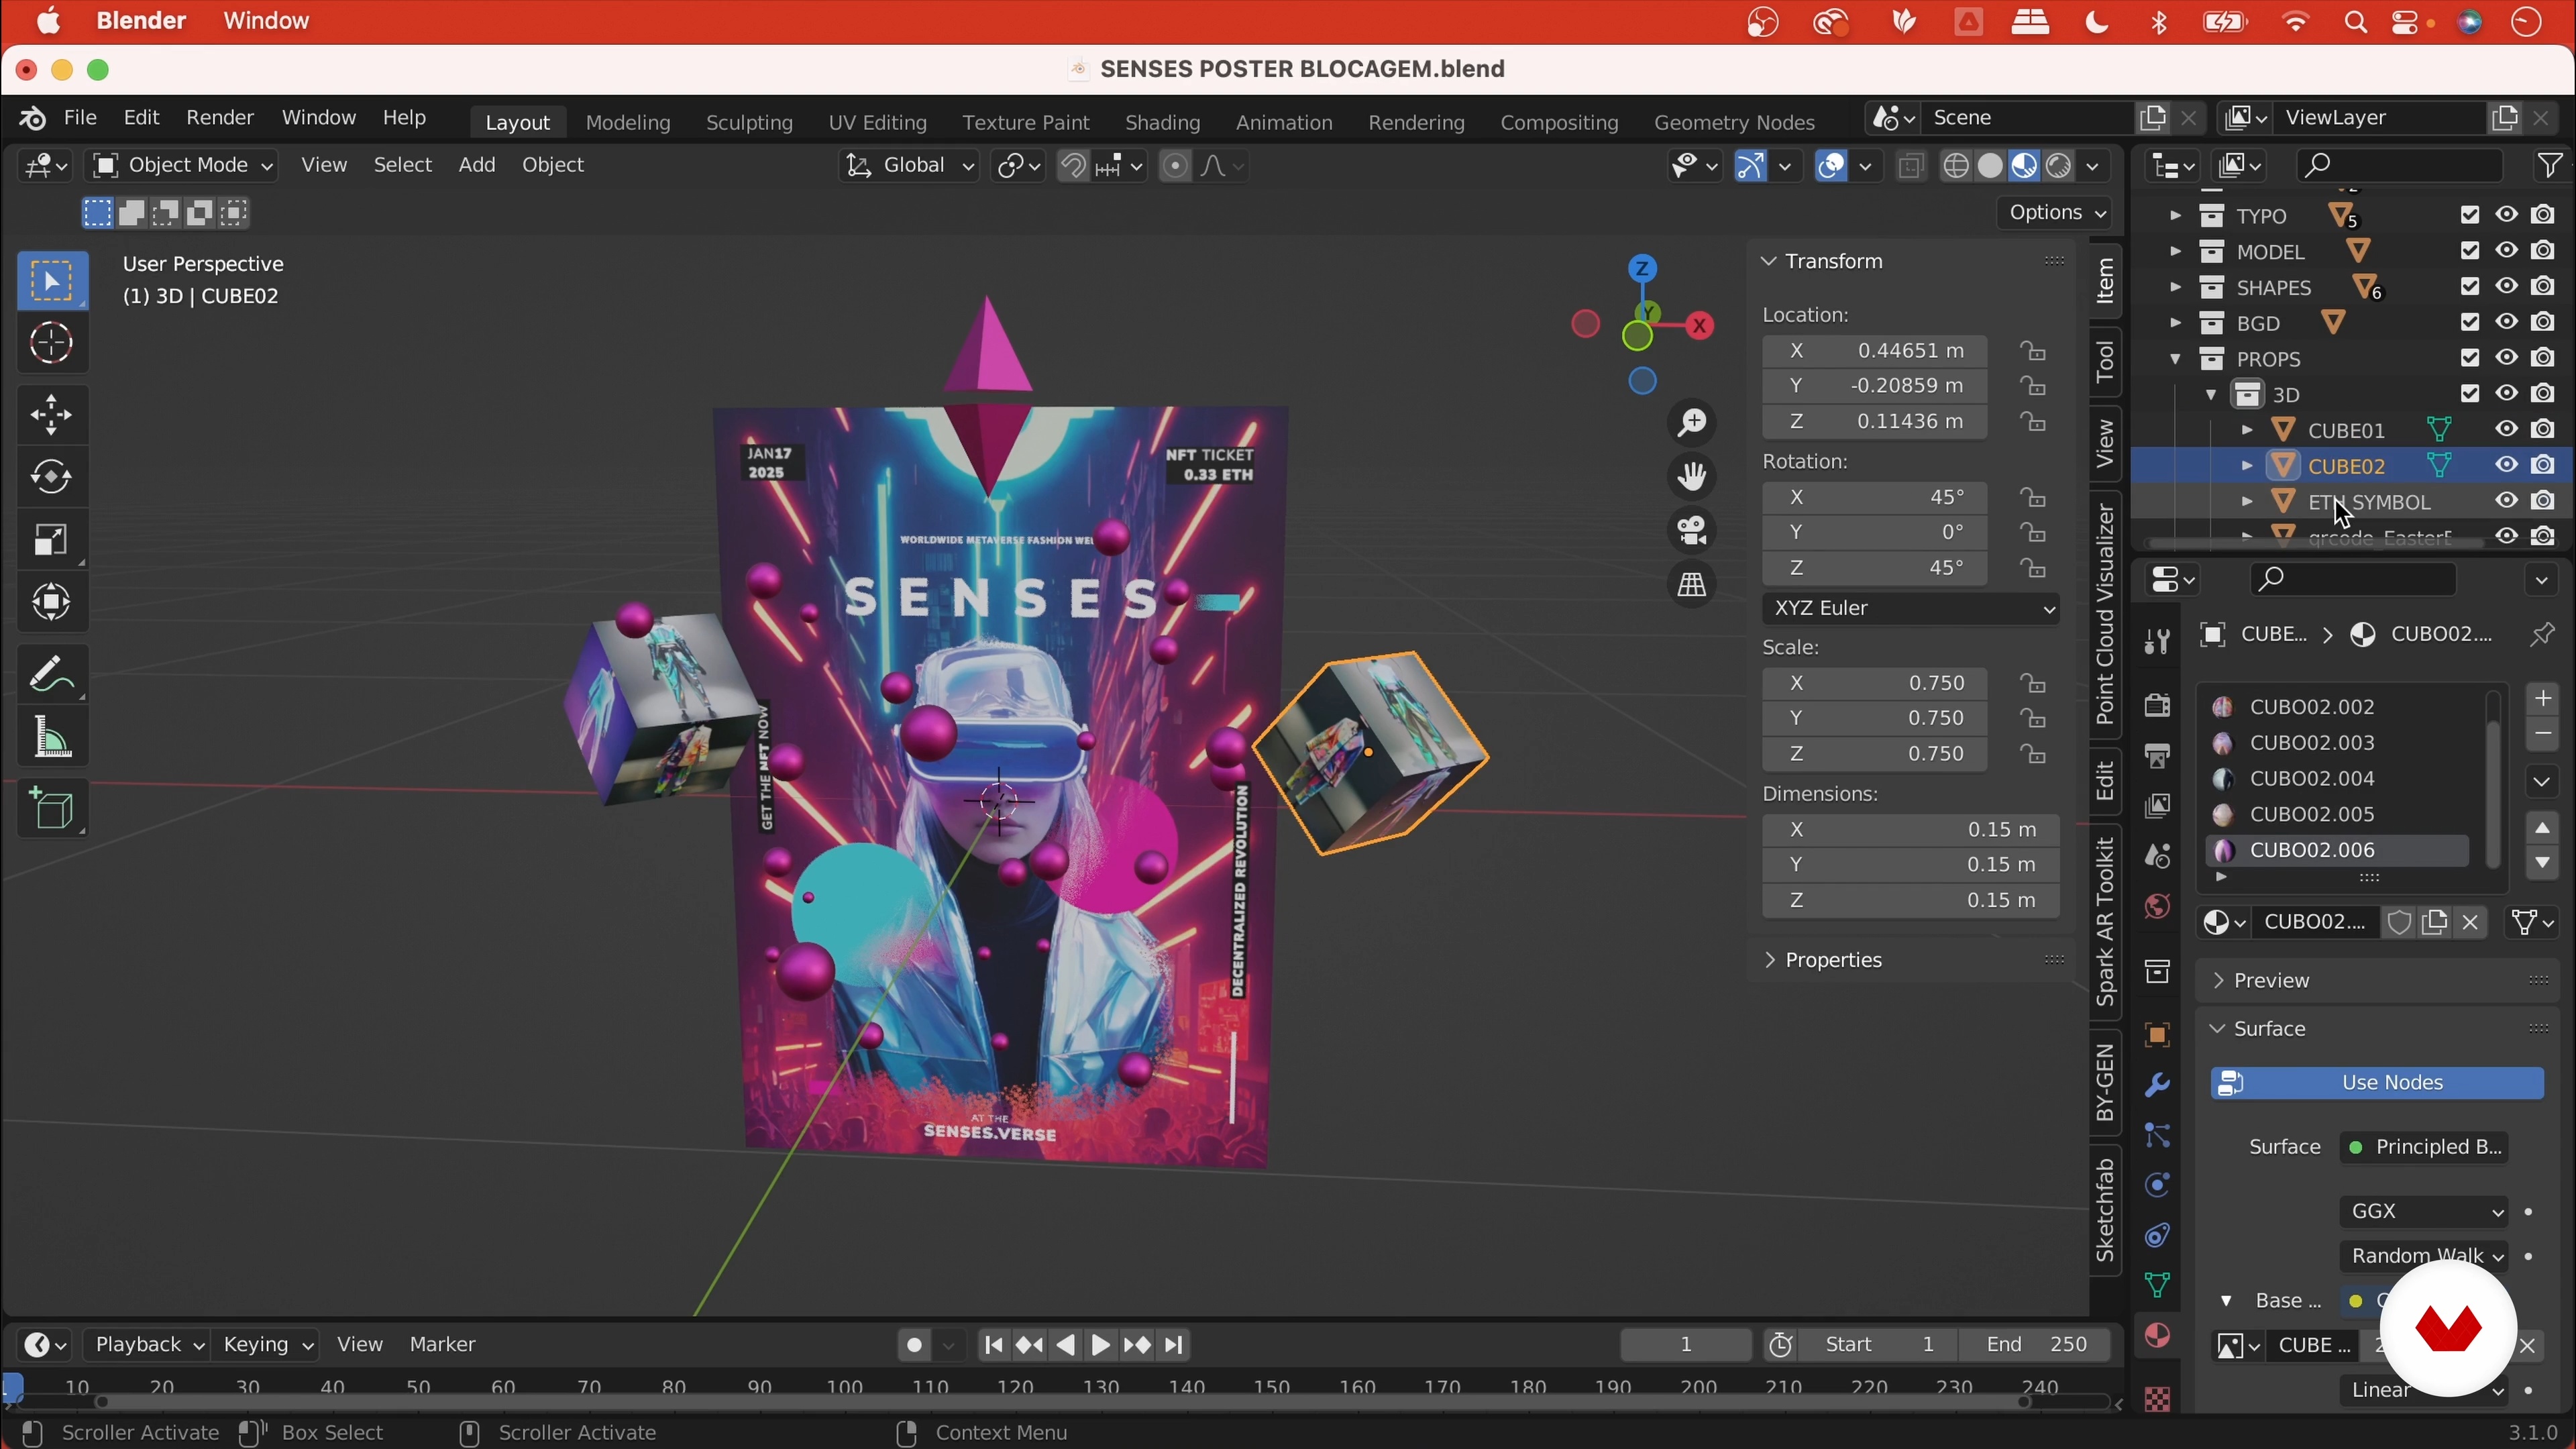
Task: Select the Move tool
Action: click(x=52, y=414)
